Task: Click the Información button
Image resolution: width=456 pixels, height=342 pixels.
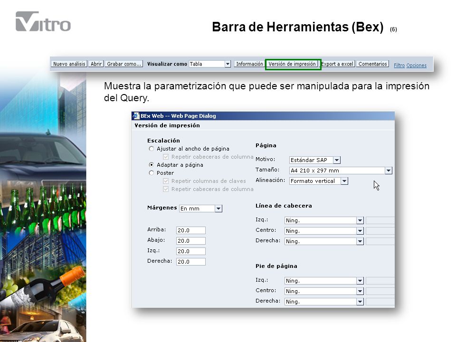Action: point(249,64)
